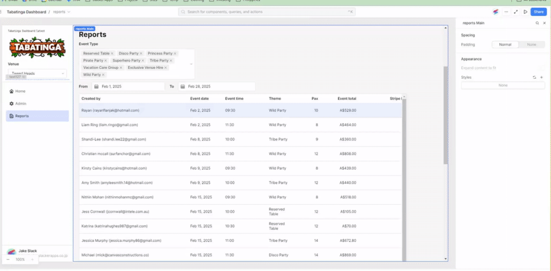Click the table vertical scrollbar
The height and width of the screenshot is (271, 551).
404,179
